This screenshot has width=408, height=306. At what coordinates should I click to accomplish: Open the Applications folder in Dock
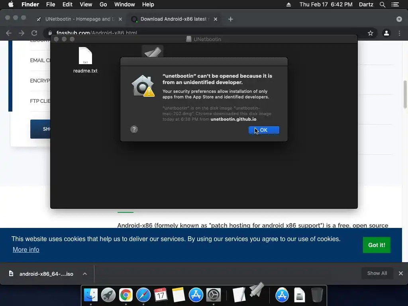click(282, 295)
